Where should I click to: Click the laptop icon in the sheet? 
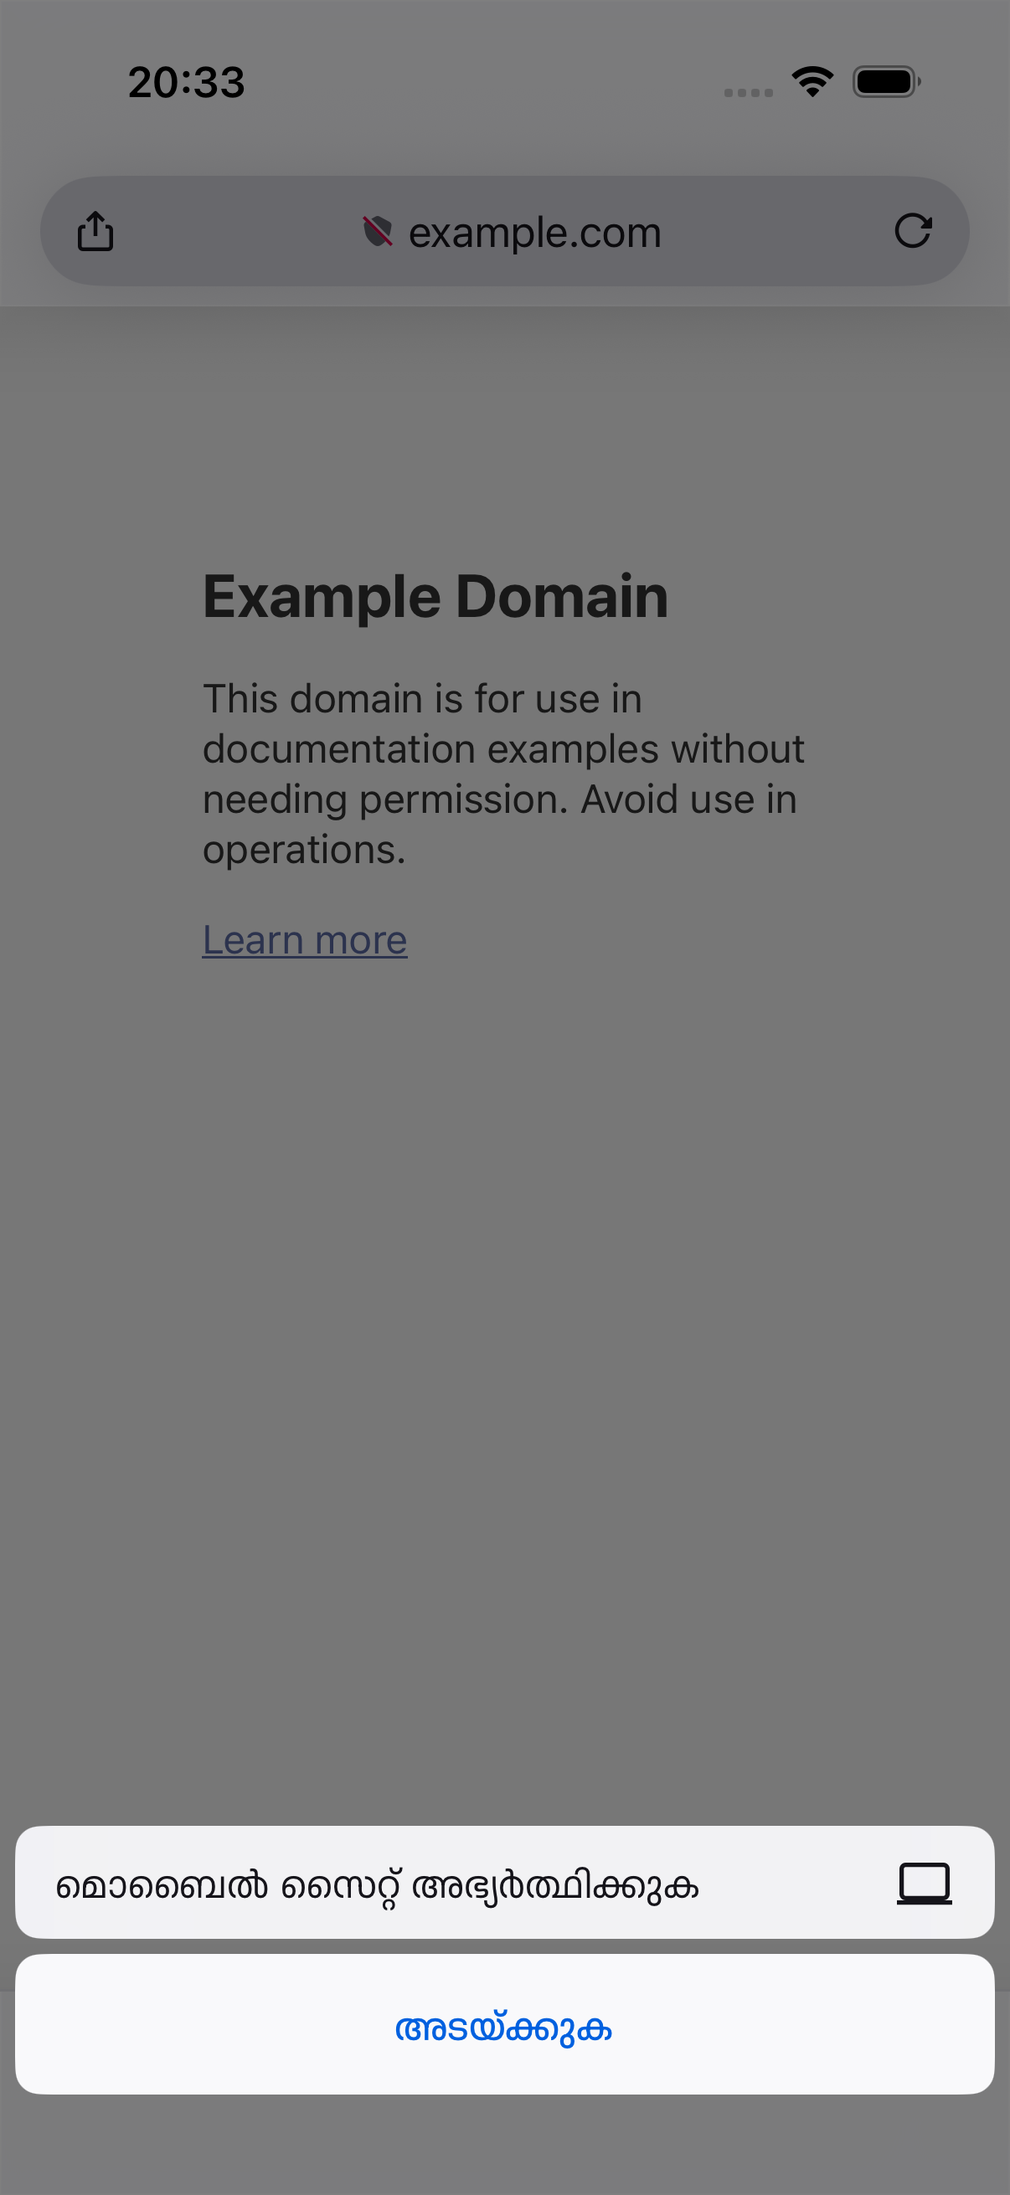coord(924,1883)
